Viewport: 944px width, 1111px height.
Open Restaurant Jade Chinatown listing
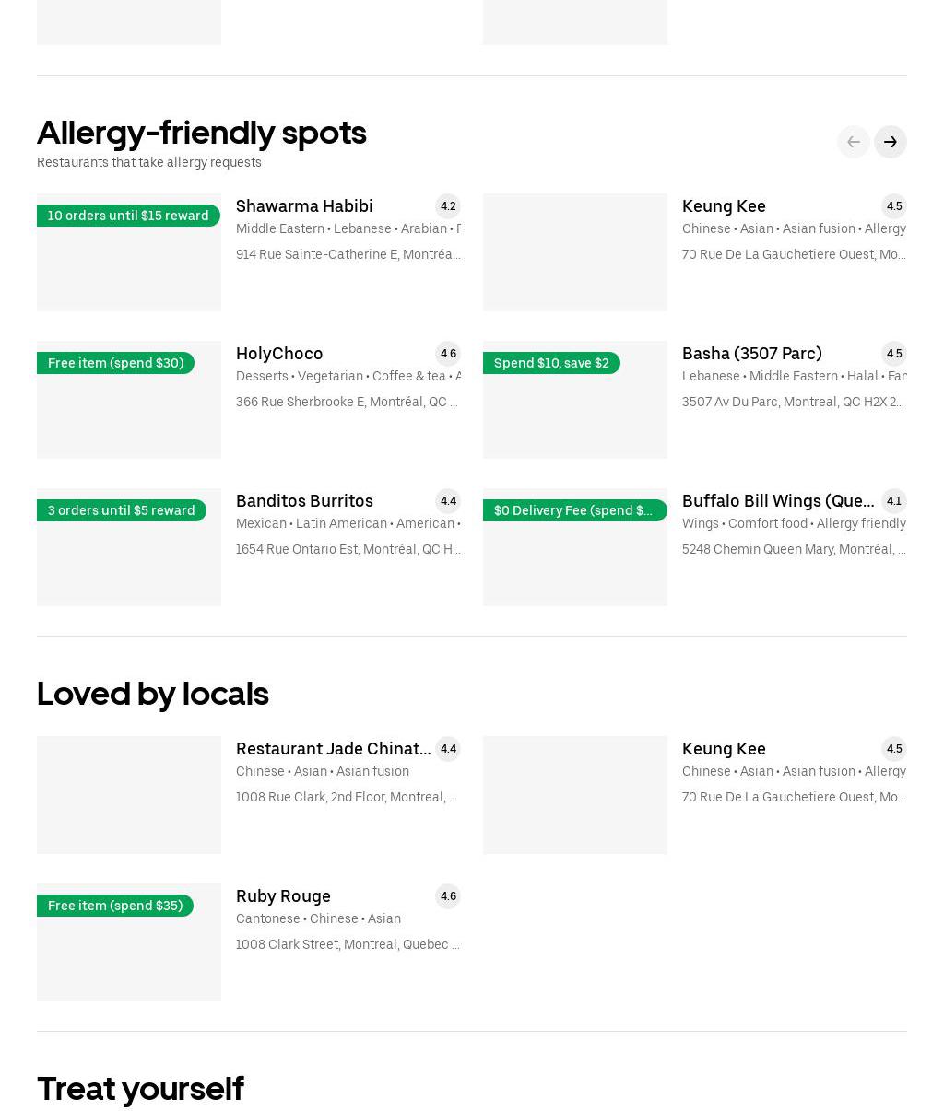tap(333, 749)
